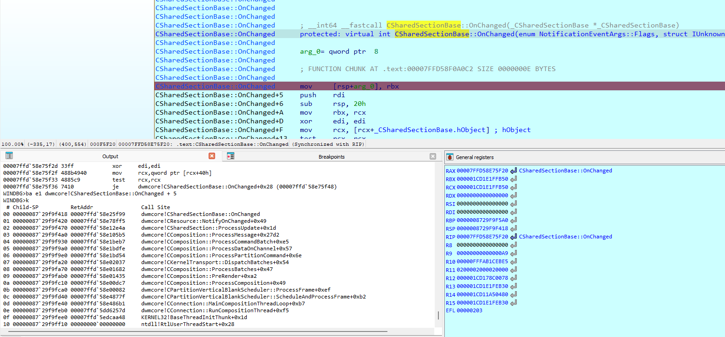Follow the R15 register jump arrow

514,303
